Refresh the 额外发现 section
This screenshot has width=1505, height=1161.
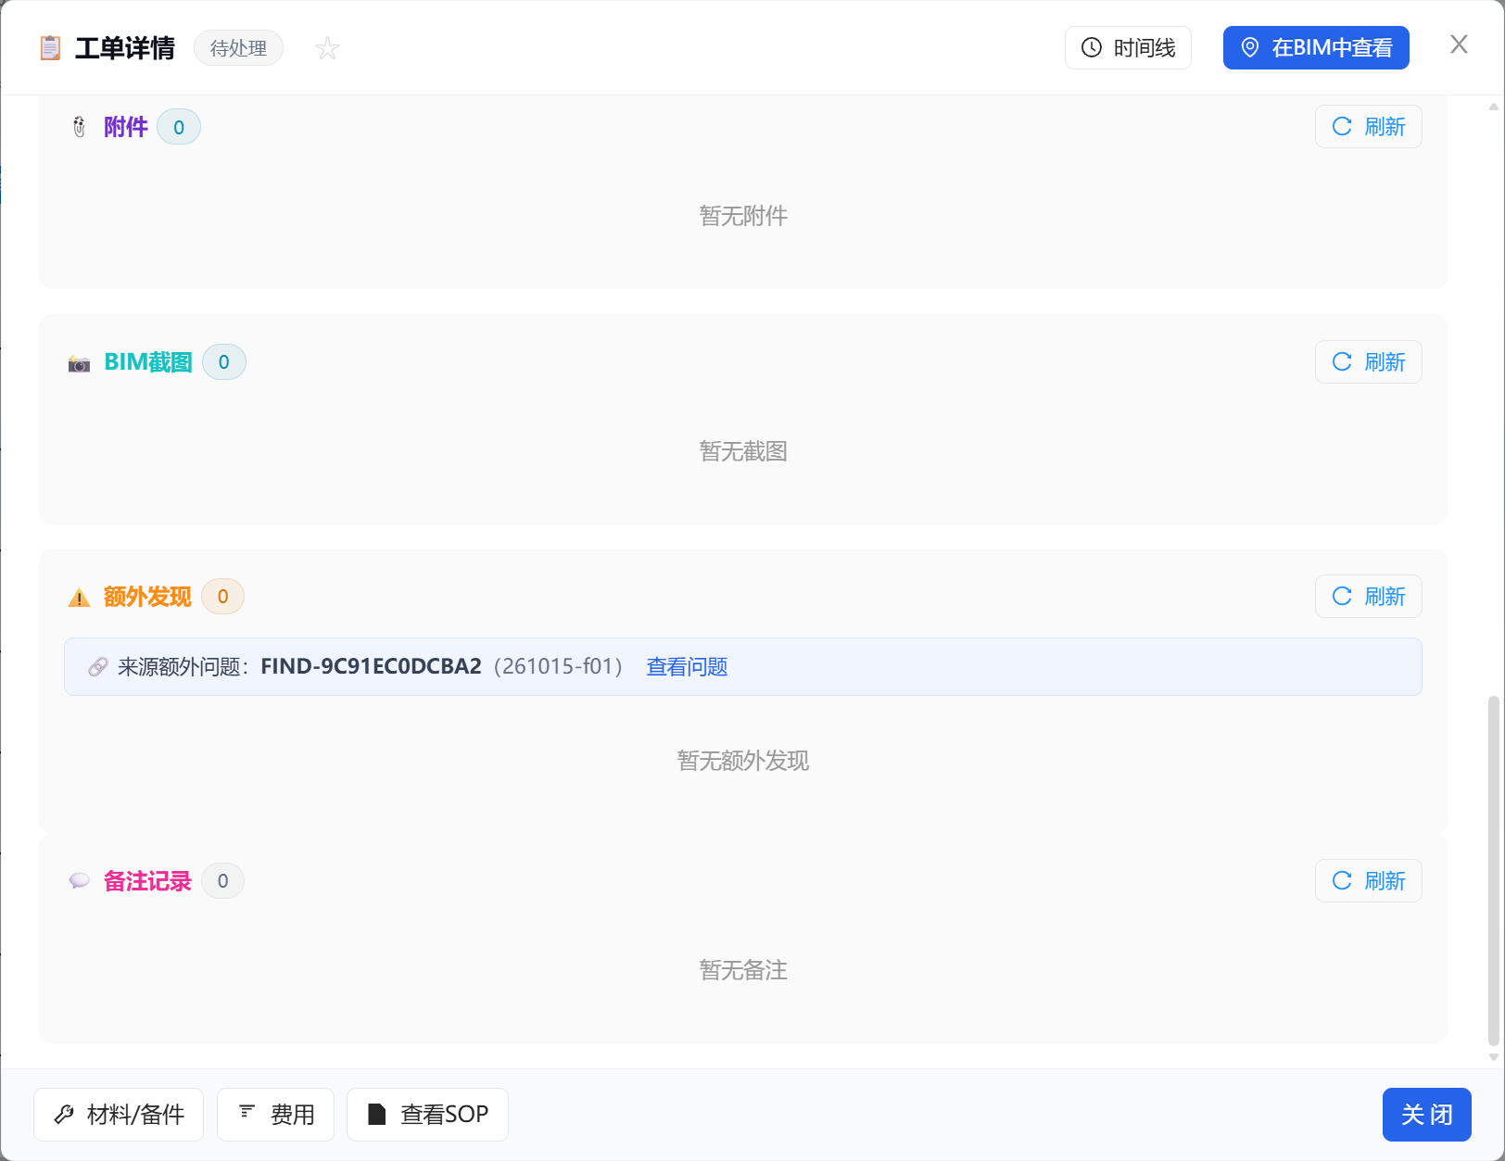tap(1368, 597)
